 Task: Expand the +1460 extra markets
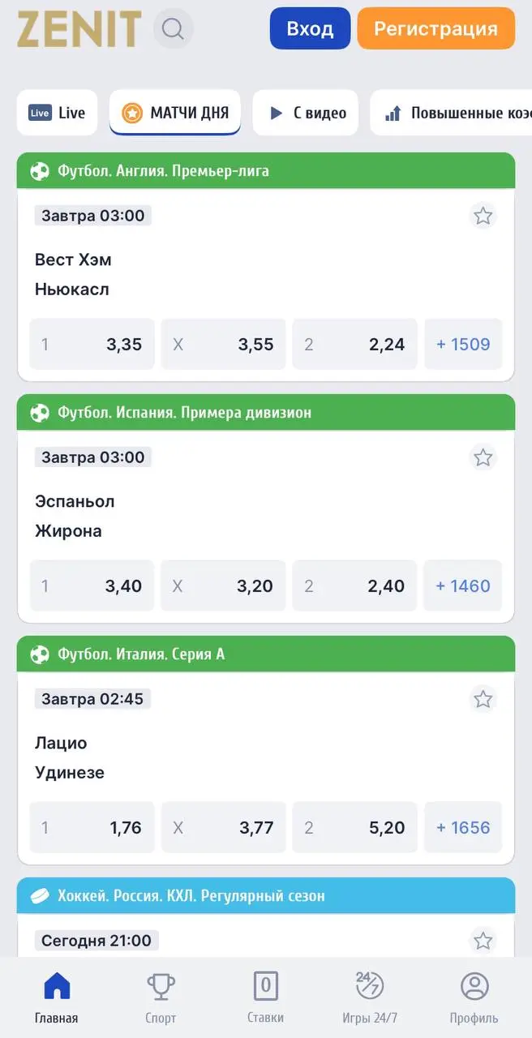(x=463, y=585)
